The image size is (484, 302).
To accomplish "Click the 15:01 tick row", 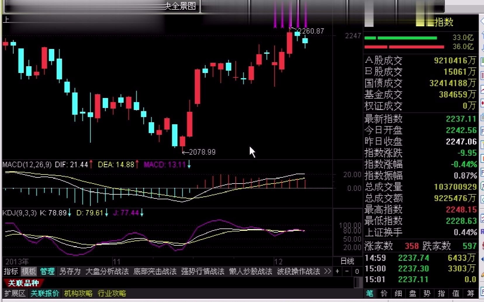I will pos(421,279).
